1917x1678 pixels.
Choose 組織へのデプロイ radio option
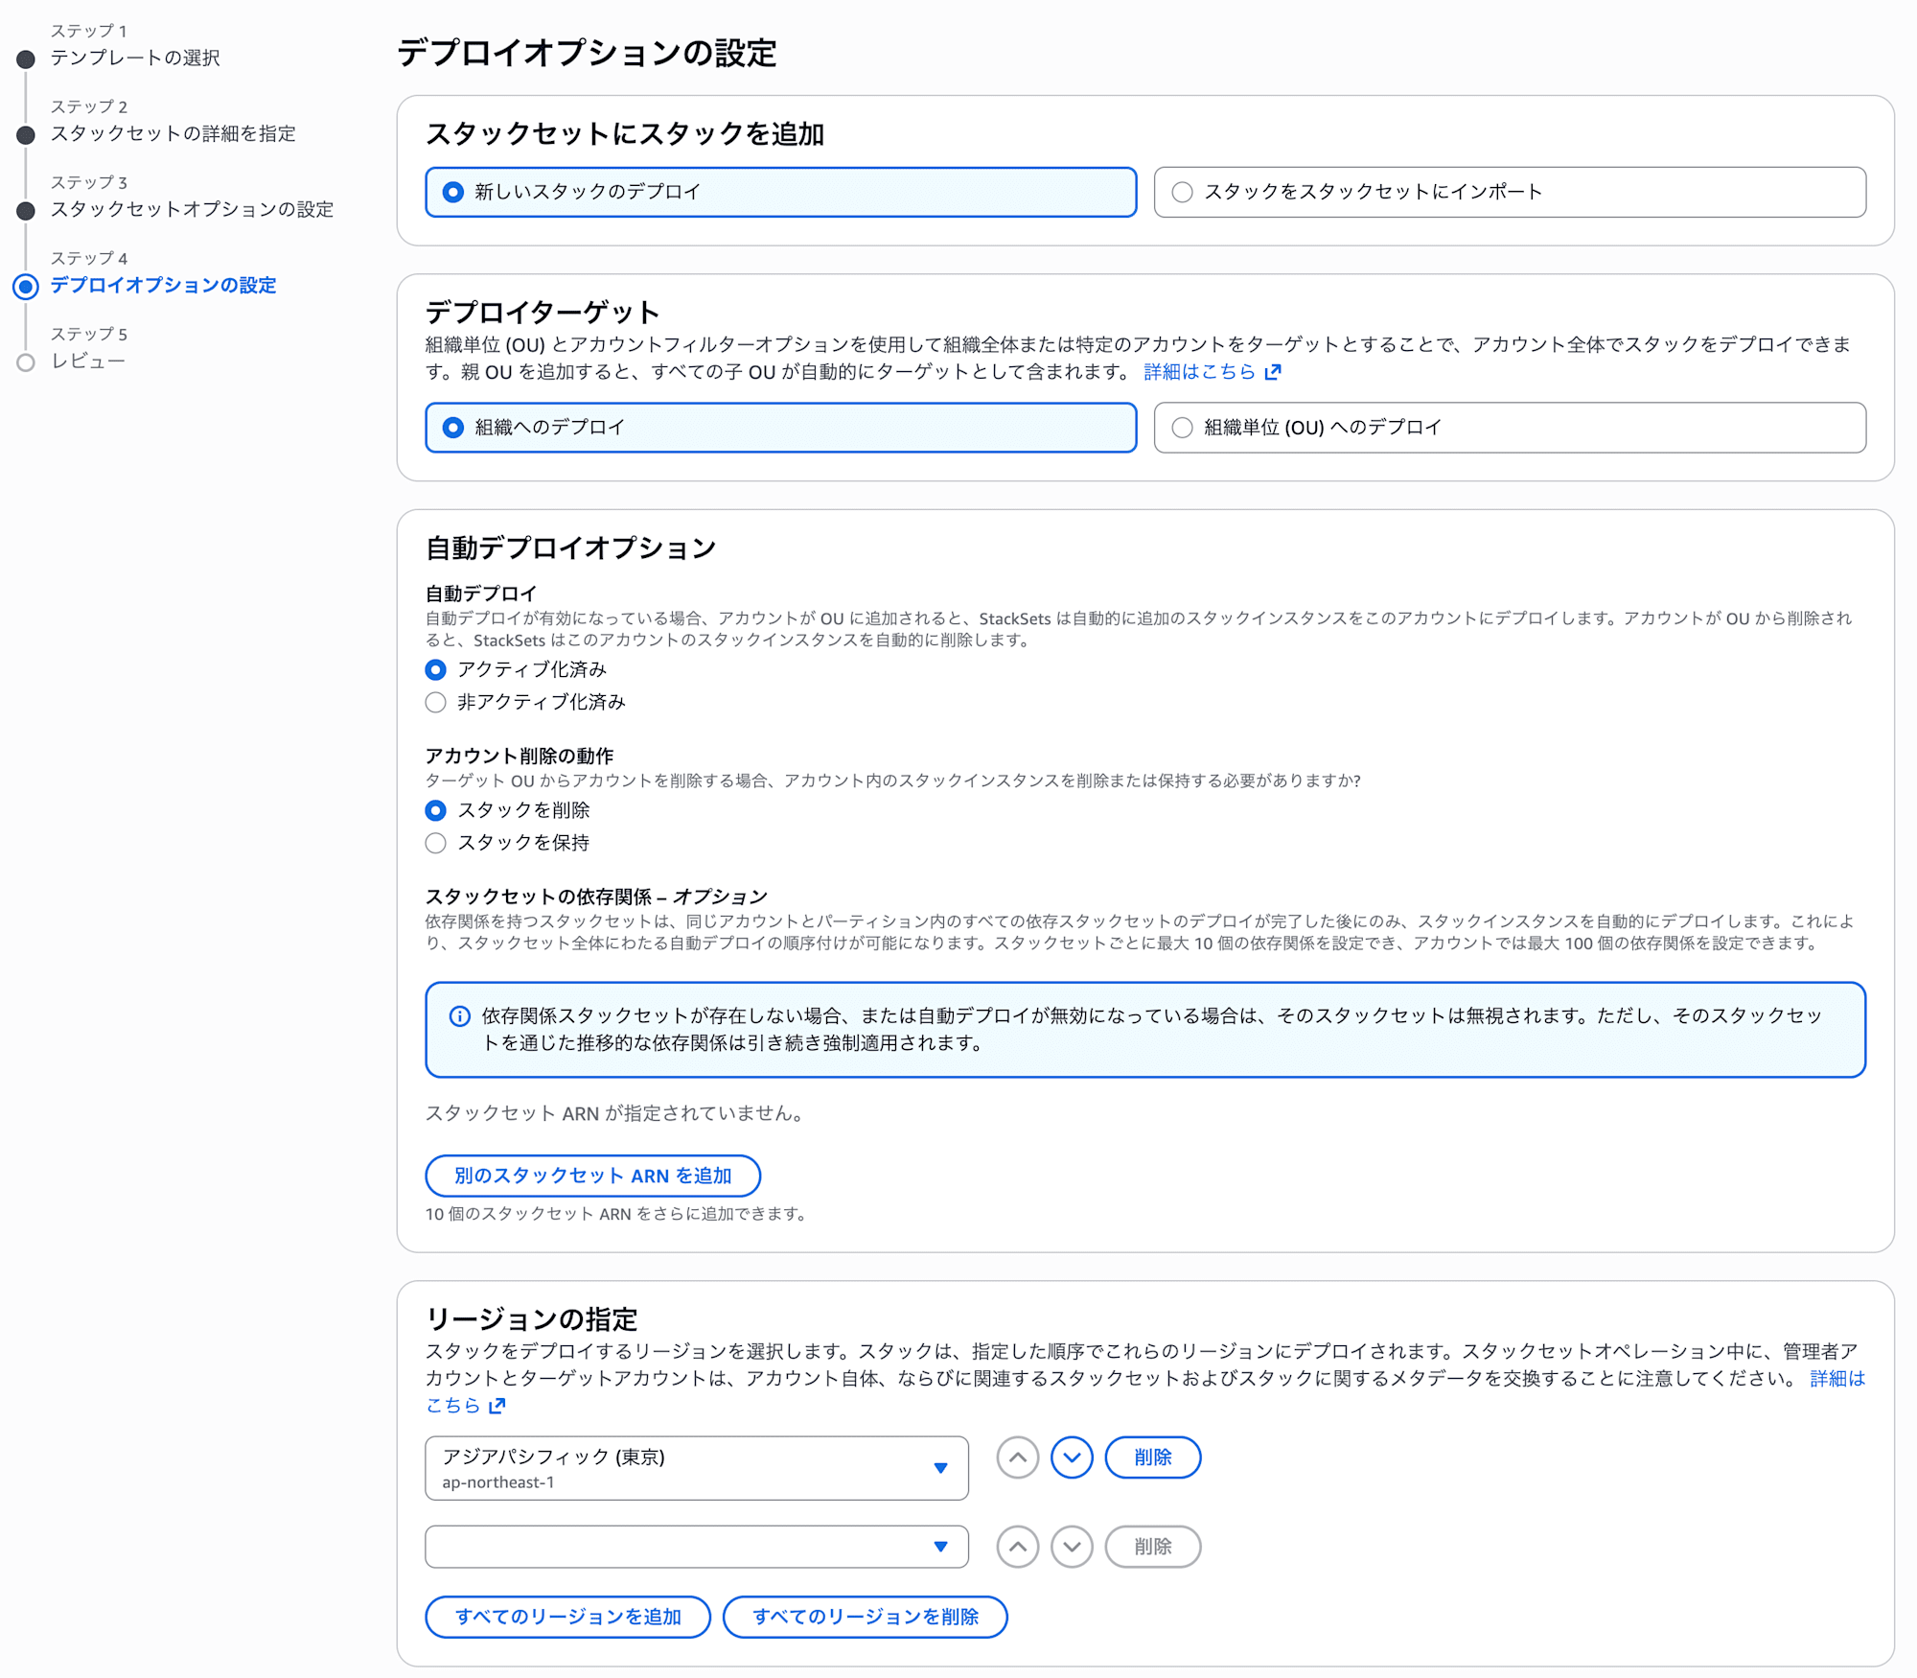(x=780, y=428)
